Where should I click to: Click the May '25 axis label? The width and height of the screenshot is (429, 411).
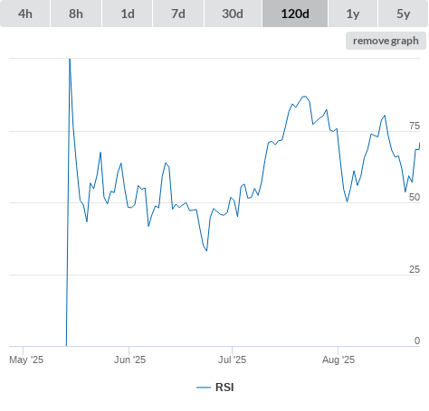[x=26, y=360]
